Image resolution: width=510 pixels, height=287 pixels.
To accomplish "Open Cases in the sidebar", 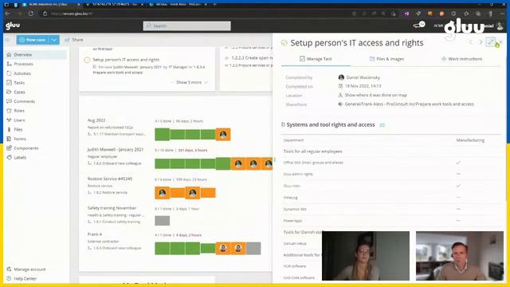I will [x=19, y=92].
